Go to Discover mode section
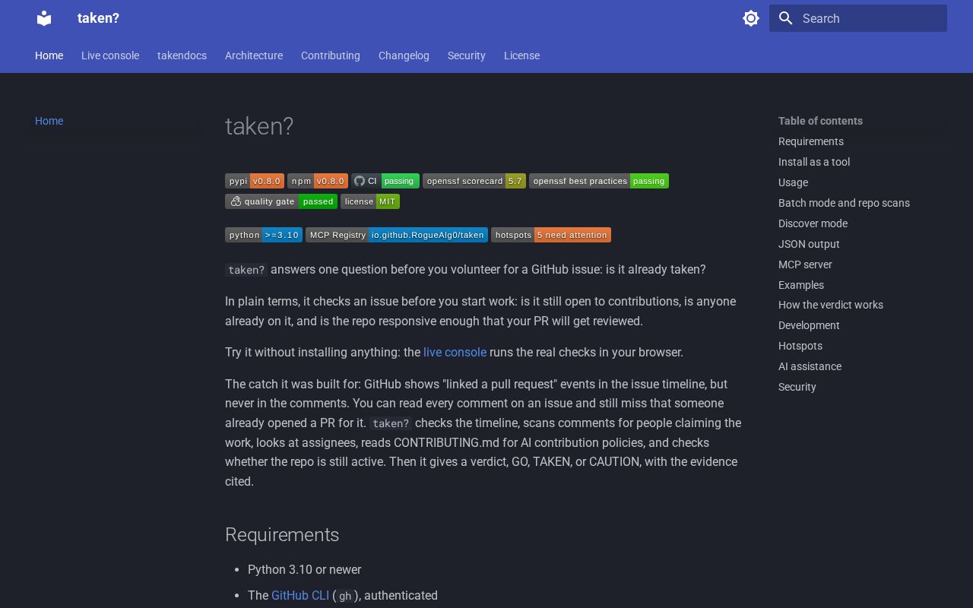This screenshot has width=973, height=608. point(813,223)
